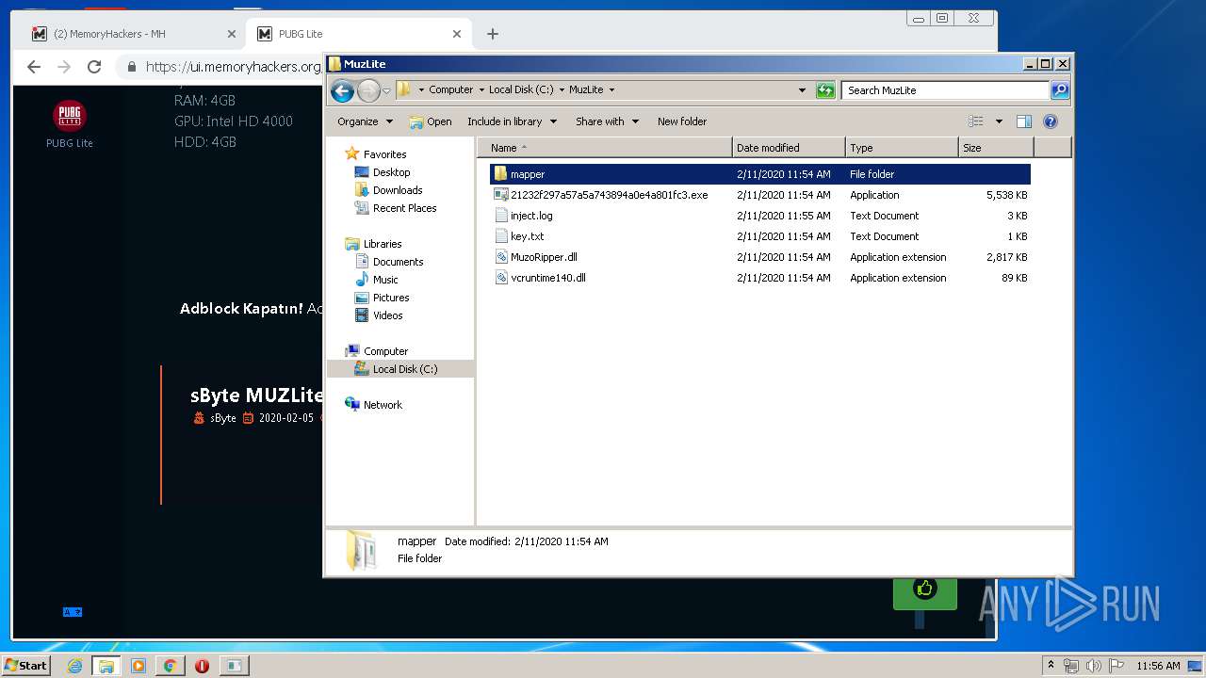Open the address bar history dropdown arrow
This screenshot has height=678, width=1206.
tap(802, 90)
